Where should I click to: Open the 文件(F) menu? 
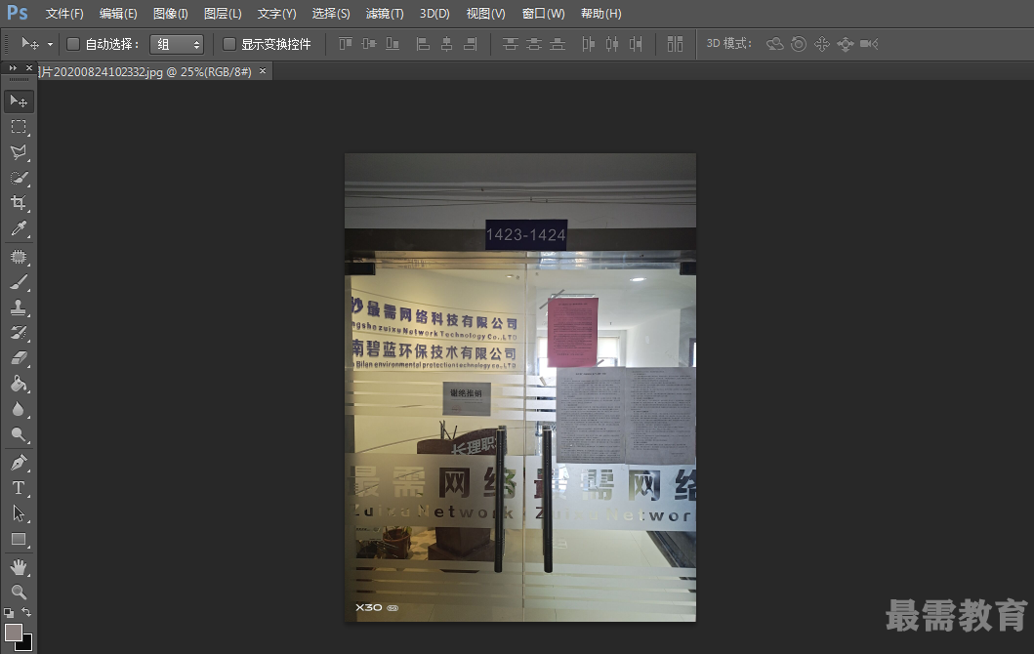pyautogui.click(x=64, y=14)
